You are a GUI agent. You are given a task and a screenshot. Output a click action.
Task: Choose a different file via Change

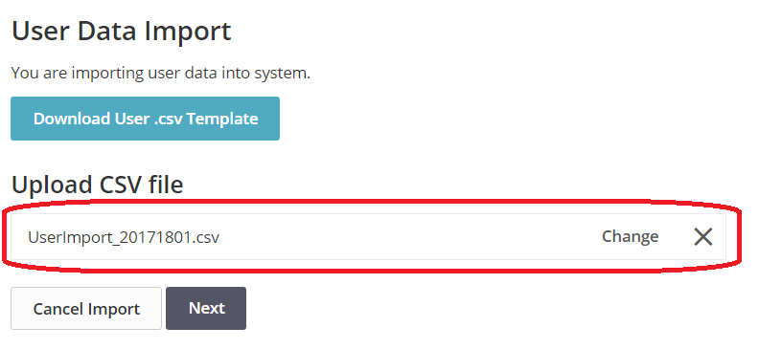[630, 236]
